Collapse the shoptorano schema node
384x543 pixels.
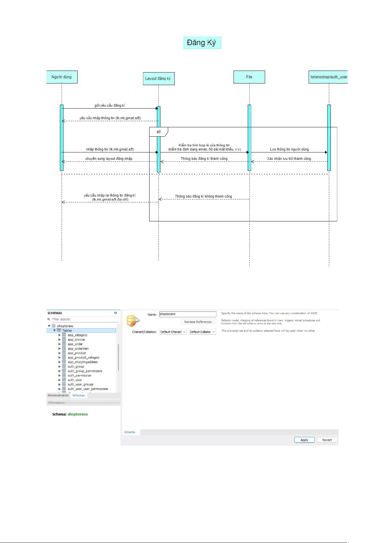tap(49, 326)
